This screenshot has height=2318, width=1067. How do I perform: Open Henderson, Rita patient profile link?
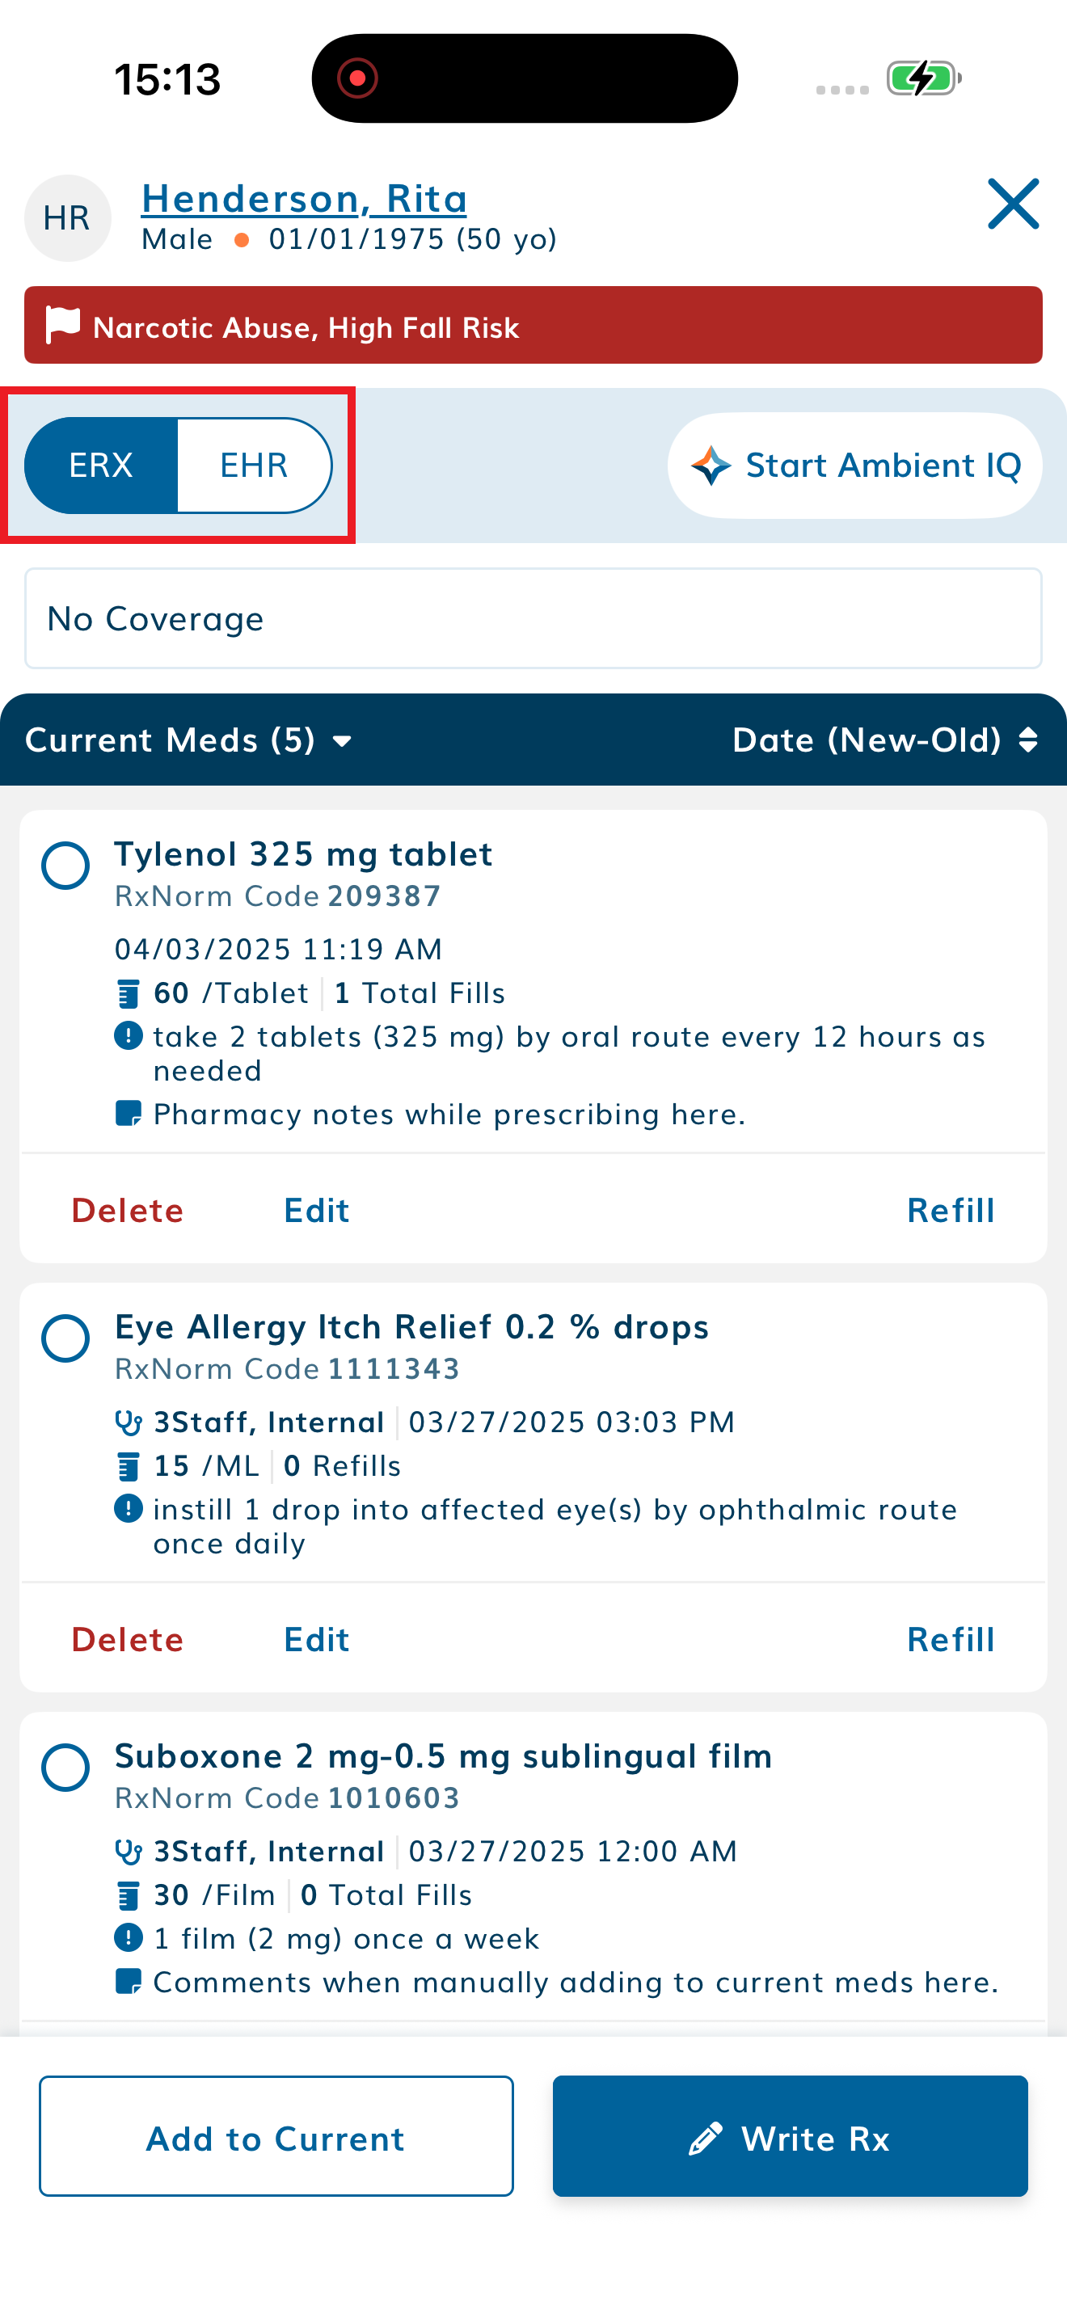(304, 199)
